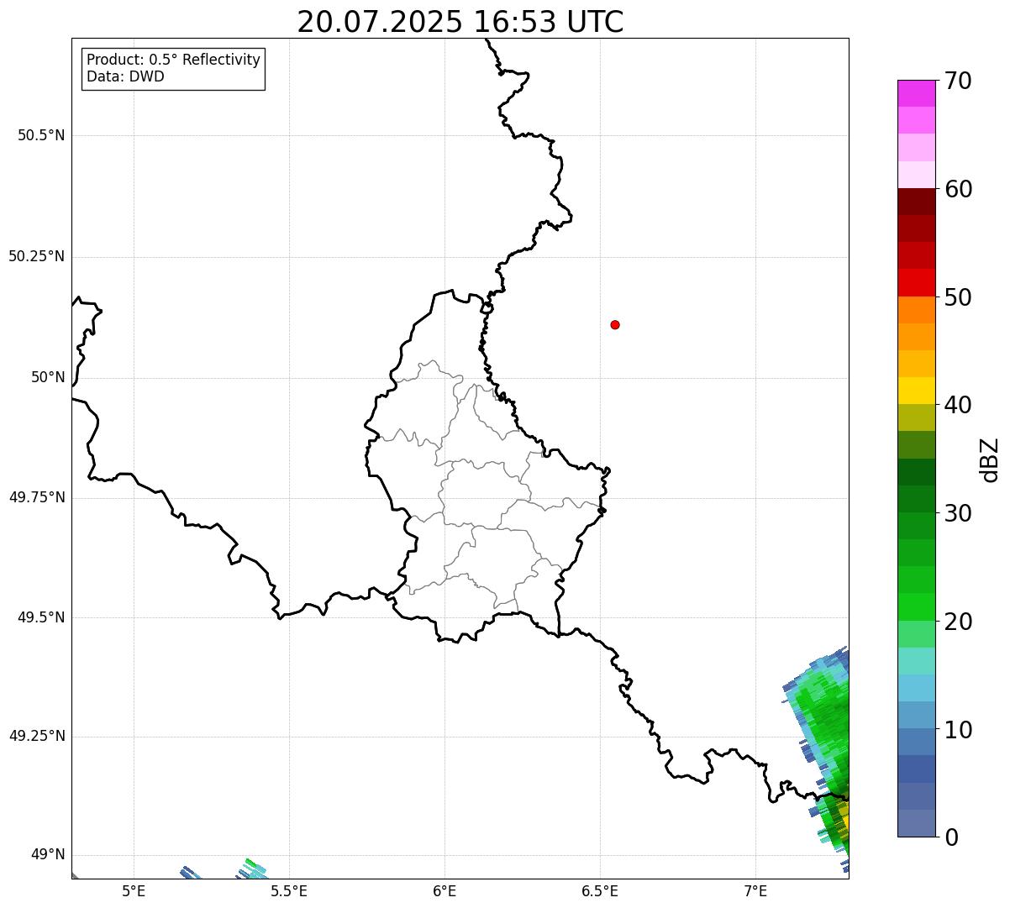Click the 50°N latitude label
Image resolution: width=1010 pixels, height=908 pixels.
(48, 377)
